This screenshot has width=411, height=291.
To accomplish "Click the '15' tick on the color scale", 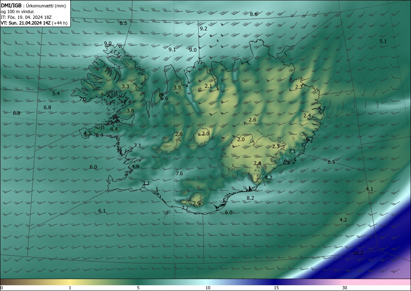I will tap(276, 288).
